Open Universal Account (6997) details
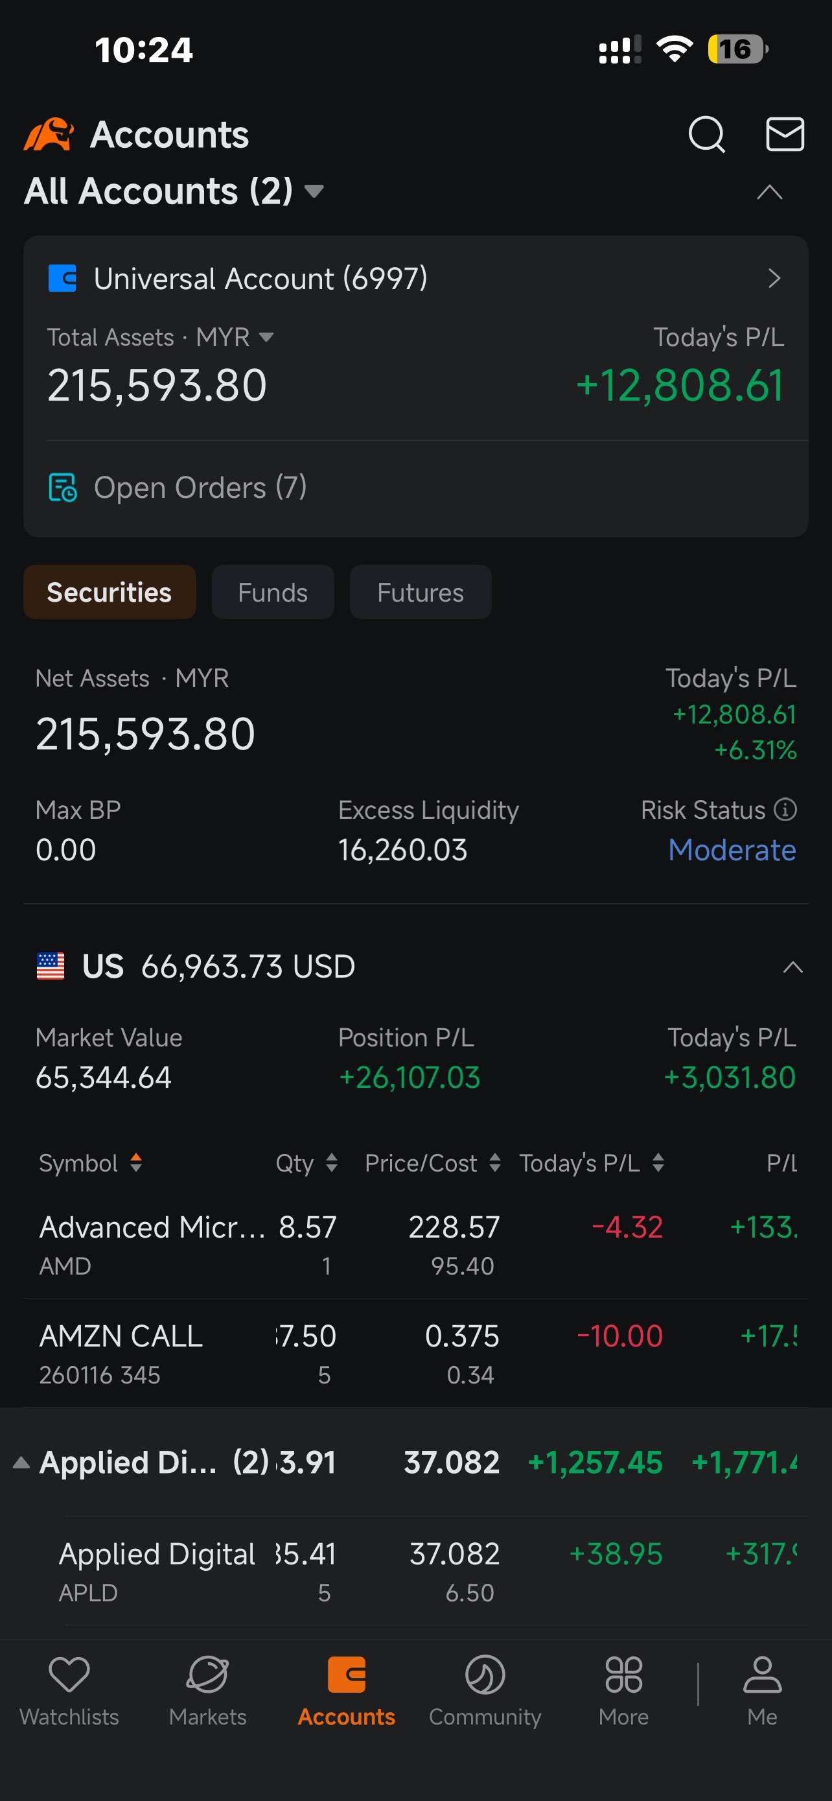The width and height of the screenshot is (832, 1801). click(415, 278)
